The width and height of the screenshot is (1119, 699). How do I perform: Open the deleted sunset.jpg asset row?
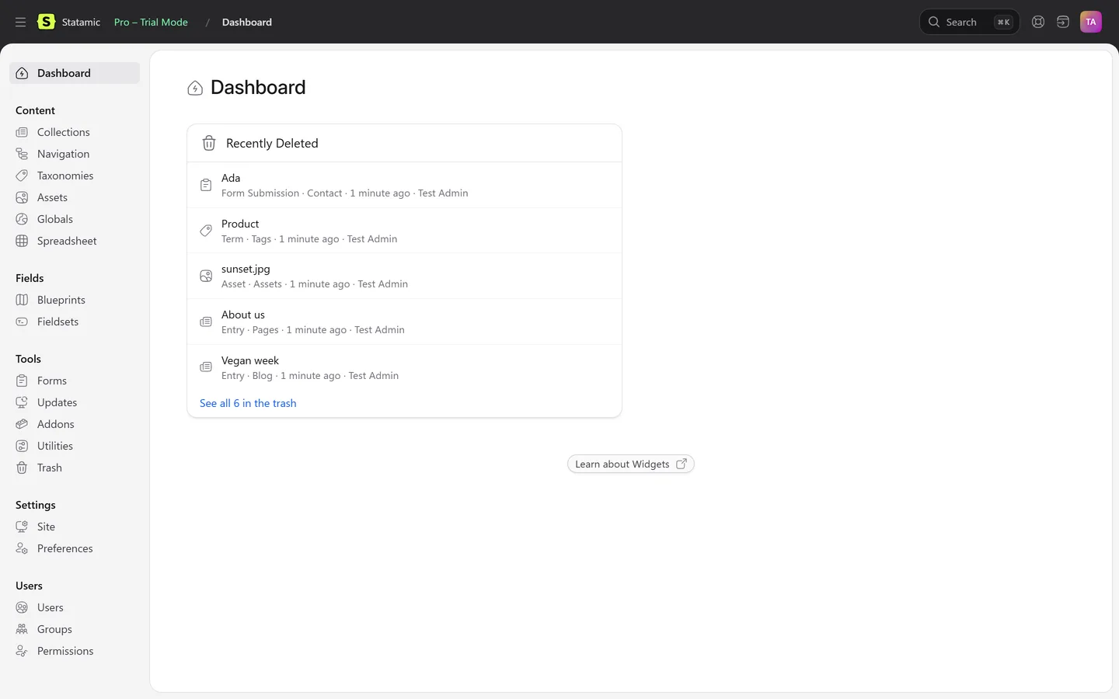[x=404, y=276]
